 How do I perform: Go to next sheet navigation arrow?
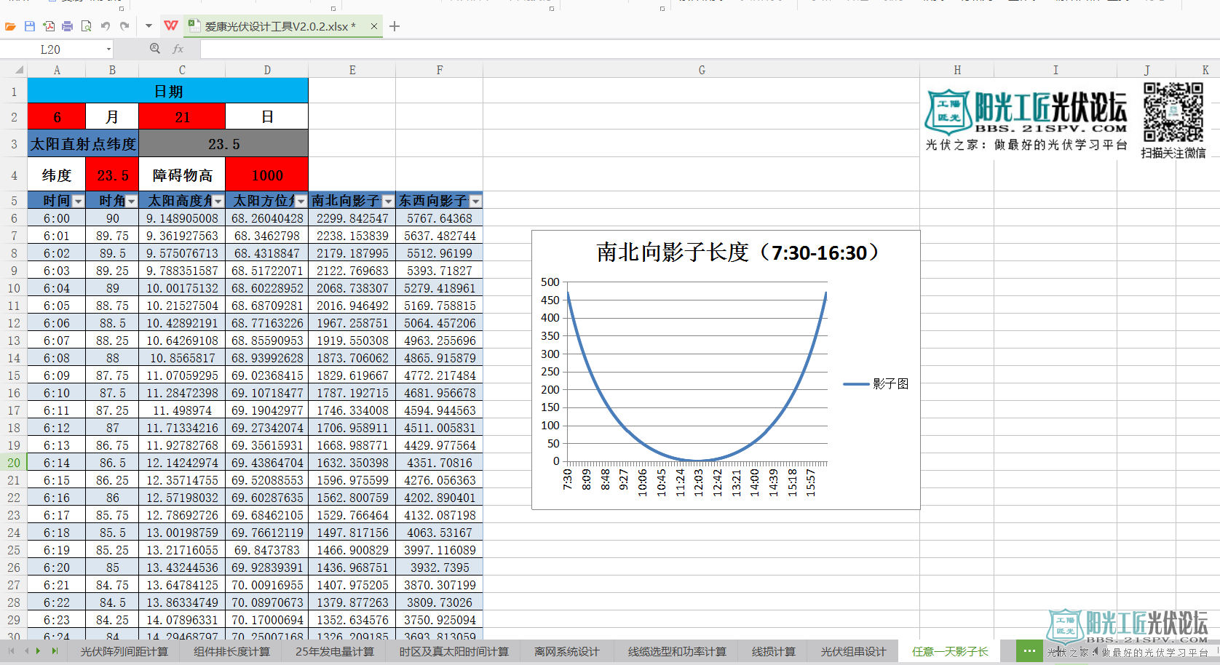pos(39,651)
